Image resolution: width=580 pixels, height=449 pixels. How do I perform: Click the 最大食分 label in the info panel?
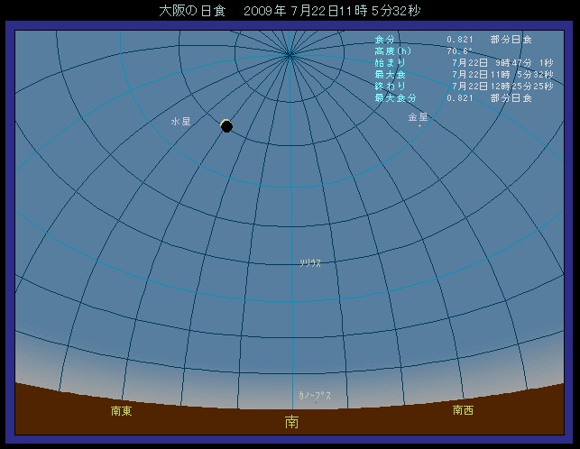point(395,97)
